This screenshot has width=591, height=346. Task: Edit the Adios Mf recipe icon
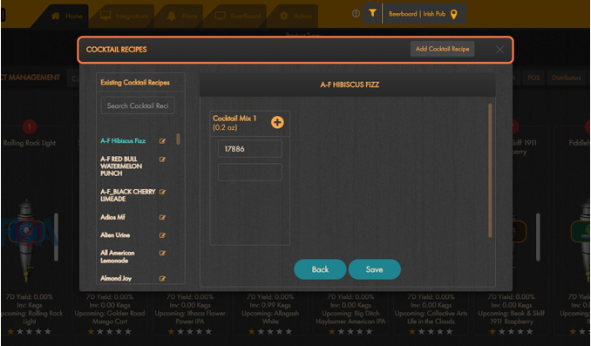[162, 218]
